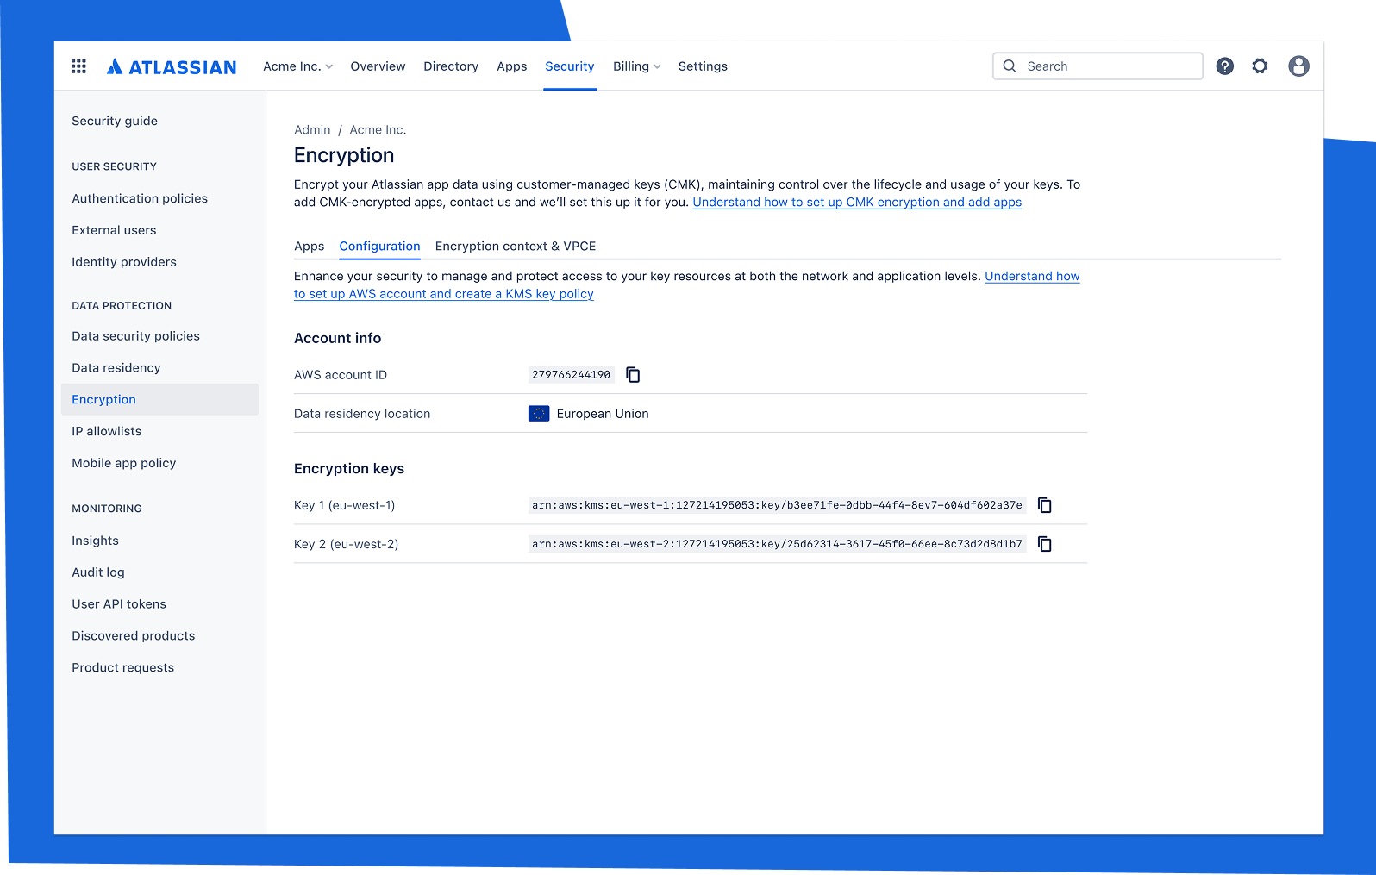Open the app switcher grid icon
This screenshot has height=875, width=1376.
pos(78,66)
